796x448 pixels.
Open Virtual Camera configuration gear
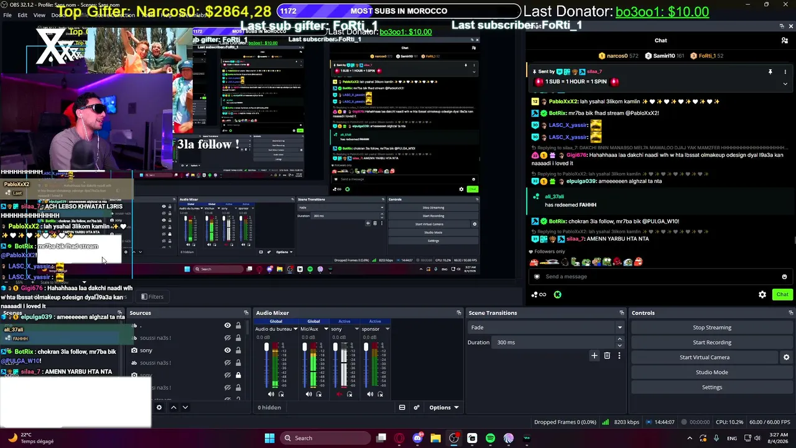tap(786, 357)
